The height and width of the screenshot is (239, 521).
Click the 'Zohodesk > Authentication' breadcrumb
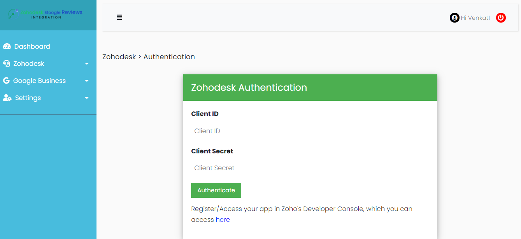[149, 57]
